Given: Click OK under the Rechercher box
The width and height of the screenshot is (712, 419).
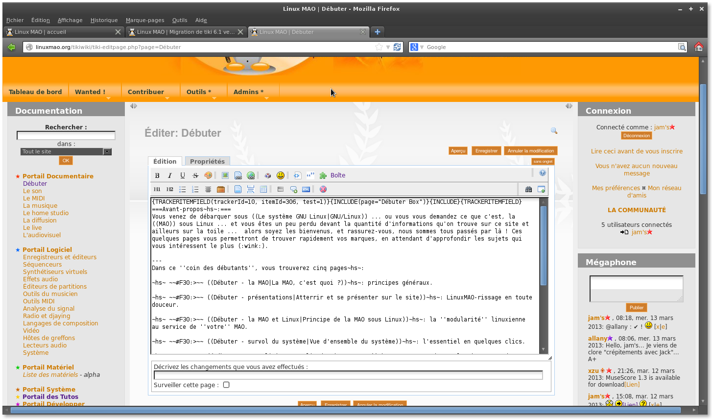Looking at the screenshot, I should 66,160.
